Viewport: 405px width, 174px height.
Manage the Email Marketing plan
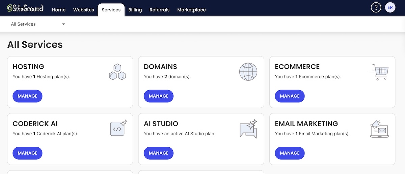(290, 153)
